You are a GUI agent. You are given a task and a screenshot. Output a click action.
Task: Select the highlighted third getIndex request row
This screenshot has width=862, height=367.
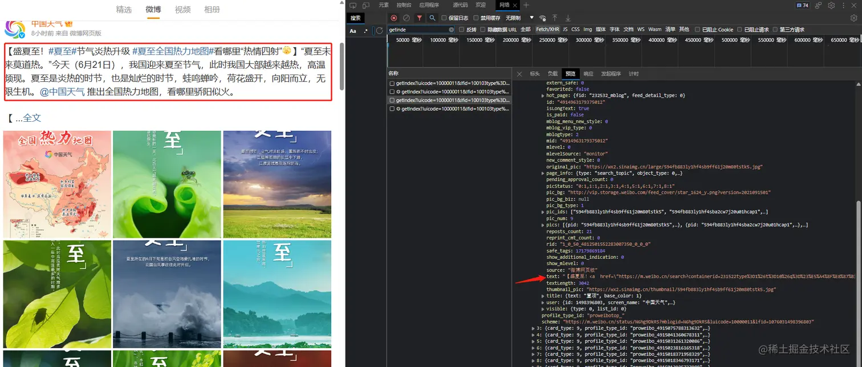click(449, 100)
